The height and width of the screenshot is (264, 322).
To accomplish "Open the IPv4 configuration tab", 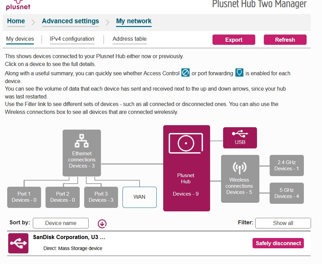I will (x=72, y=39).
